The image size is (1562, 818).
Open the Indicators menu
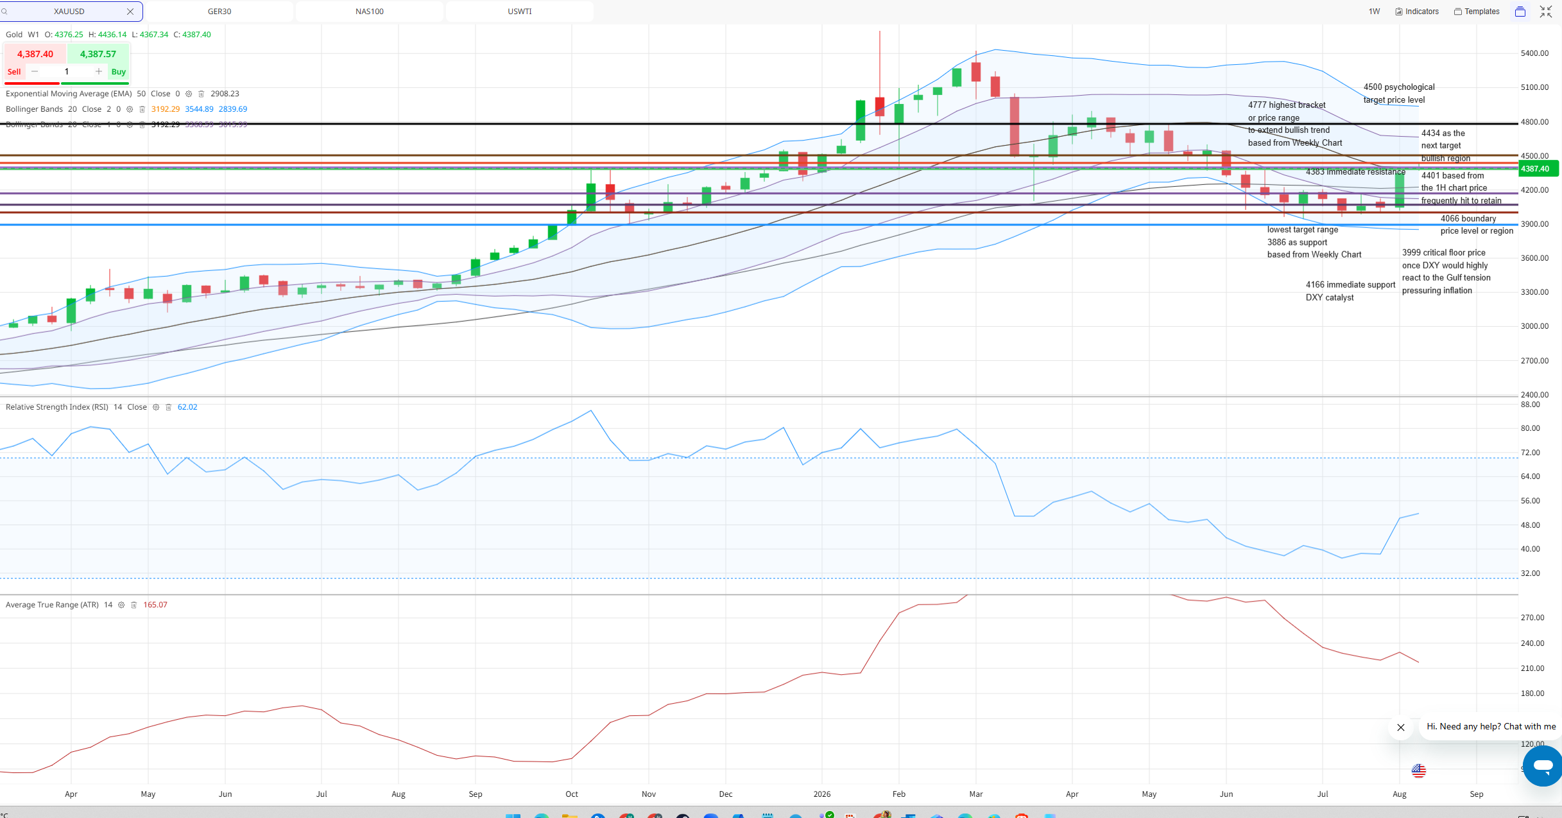pyautogui.click(x=1417, y=12)
